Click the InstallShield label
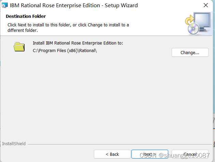The height and width of the screenshot is (162, 215). (14, 144)
